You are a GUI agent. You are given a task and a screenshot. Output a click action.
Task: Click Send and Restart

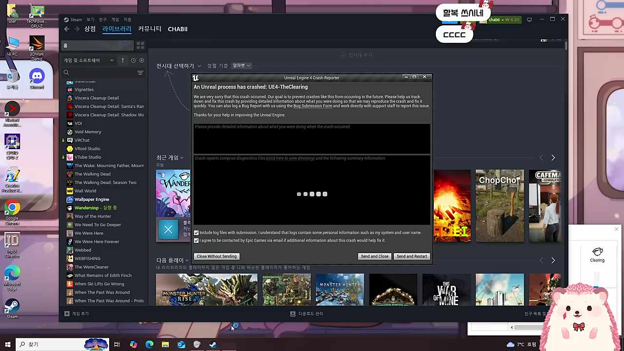[412, 256]
